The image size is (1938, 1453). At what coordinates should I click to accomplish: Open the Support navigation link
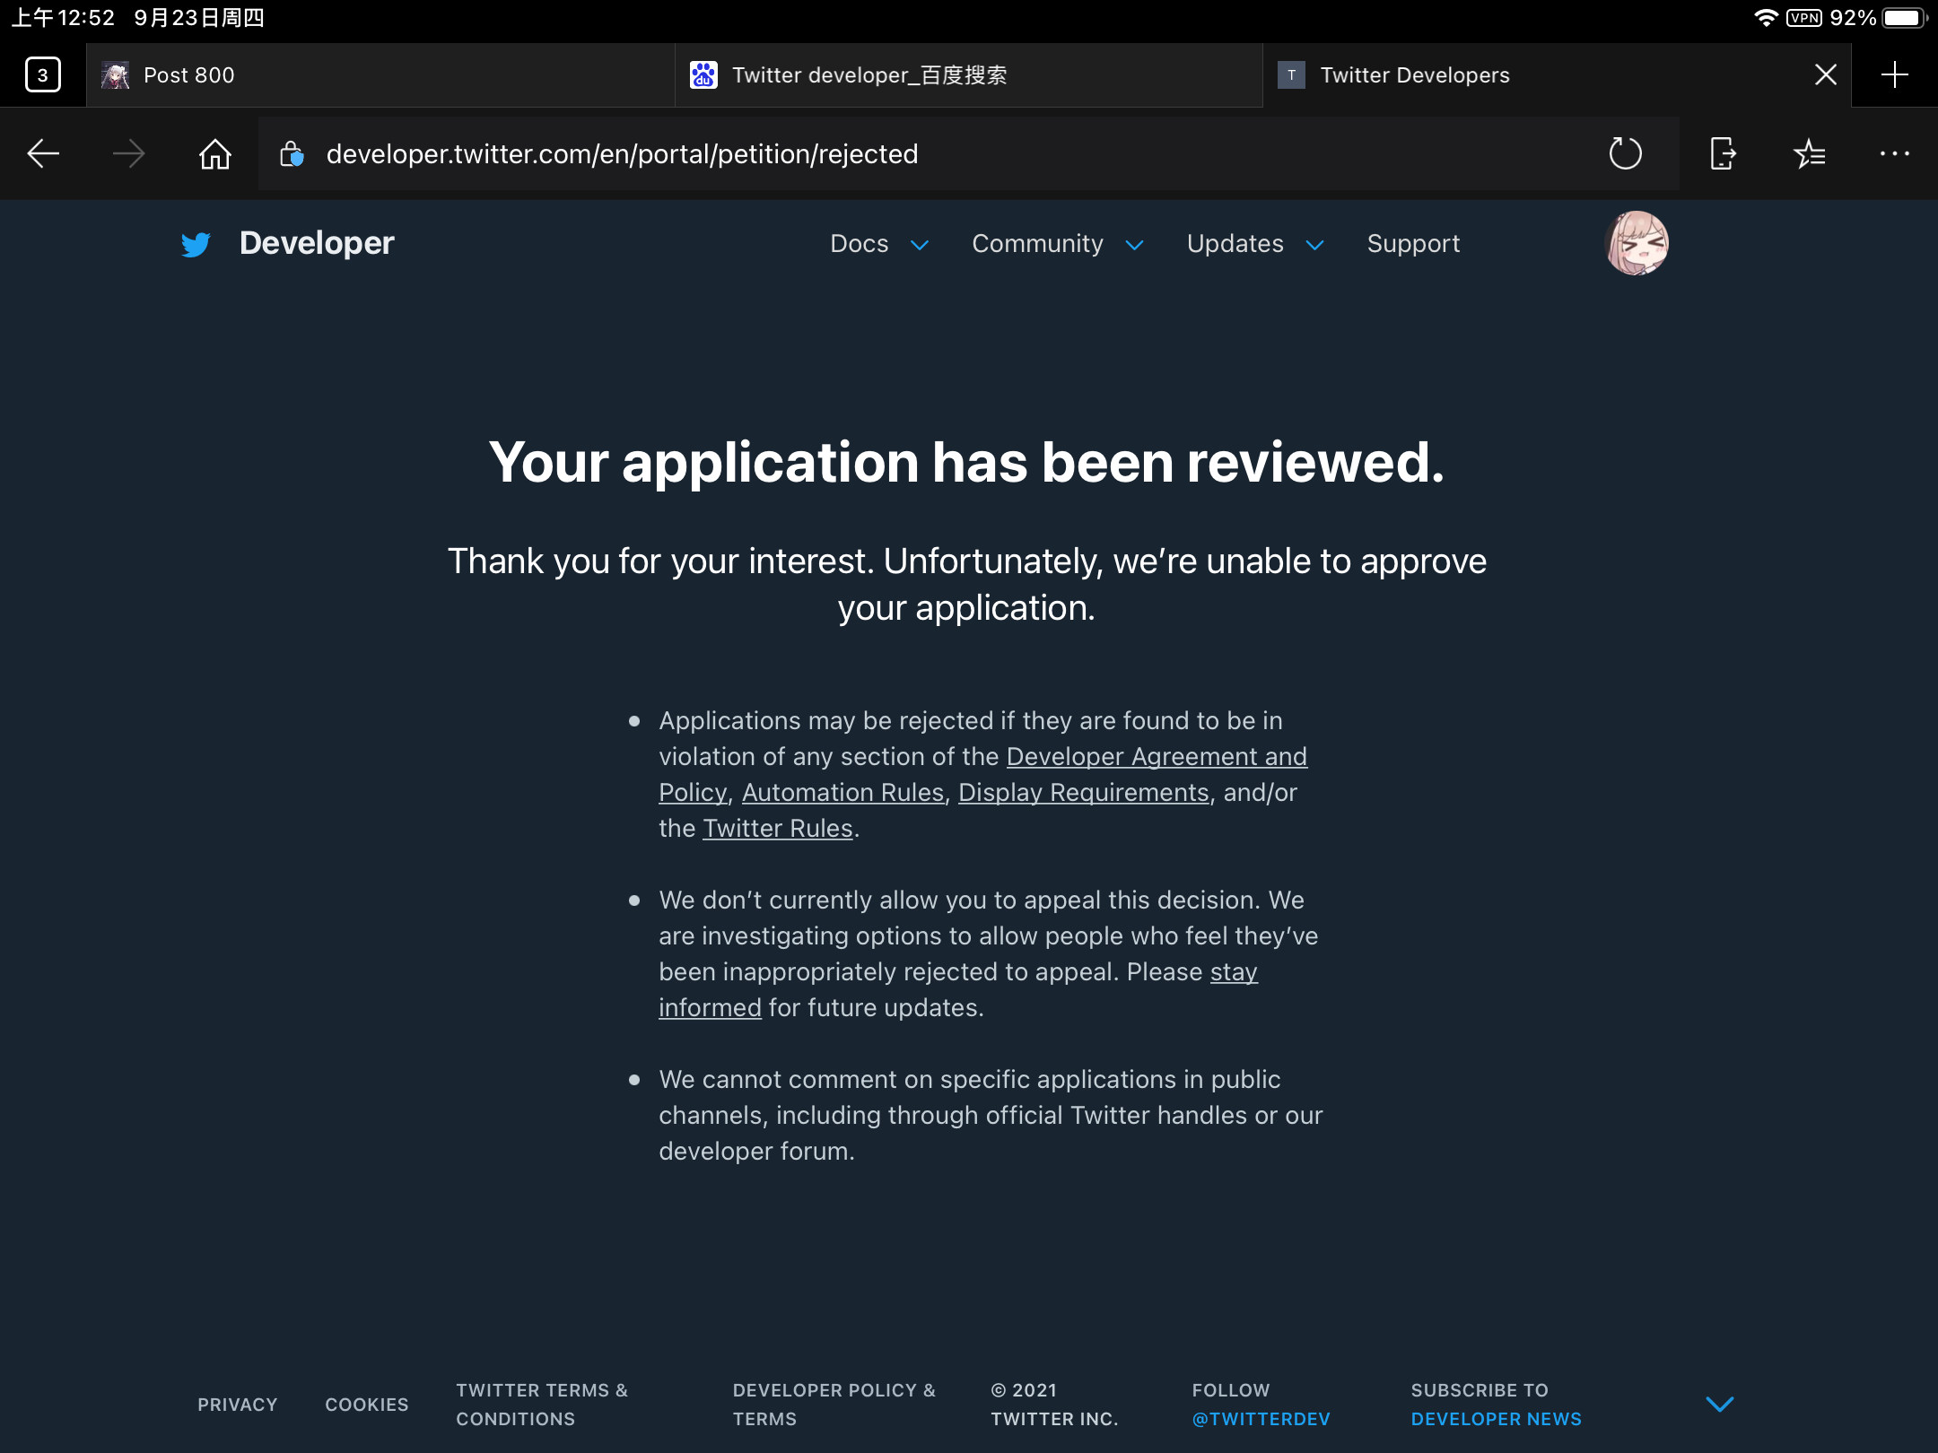(x=1413, y=244)
